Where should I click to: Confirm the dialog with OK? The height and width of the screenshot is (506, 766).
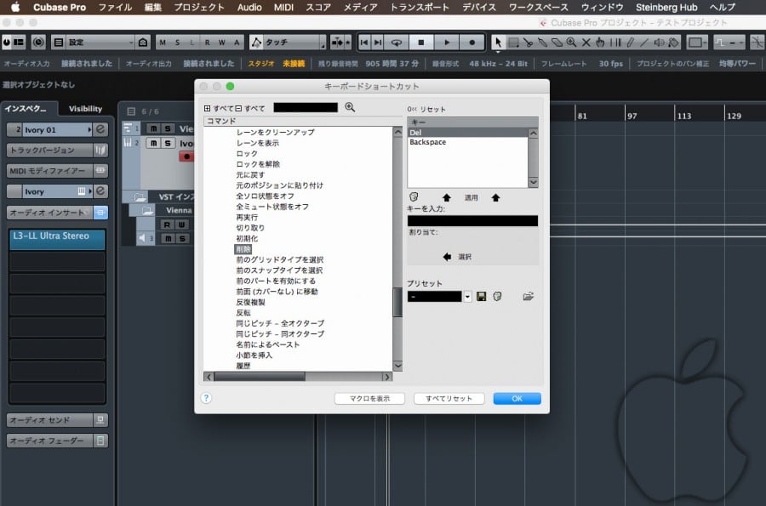coord(517,399)
